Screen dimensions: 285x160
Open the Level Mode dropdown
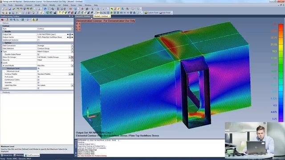(72, 65)
